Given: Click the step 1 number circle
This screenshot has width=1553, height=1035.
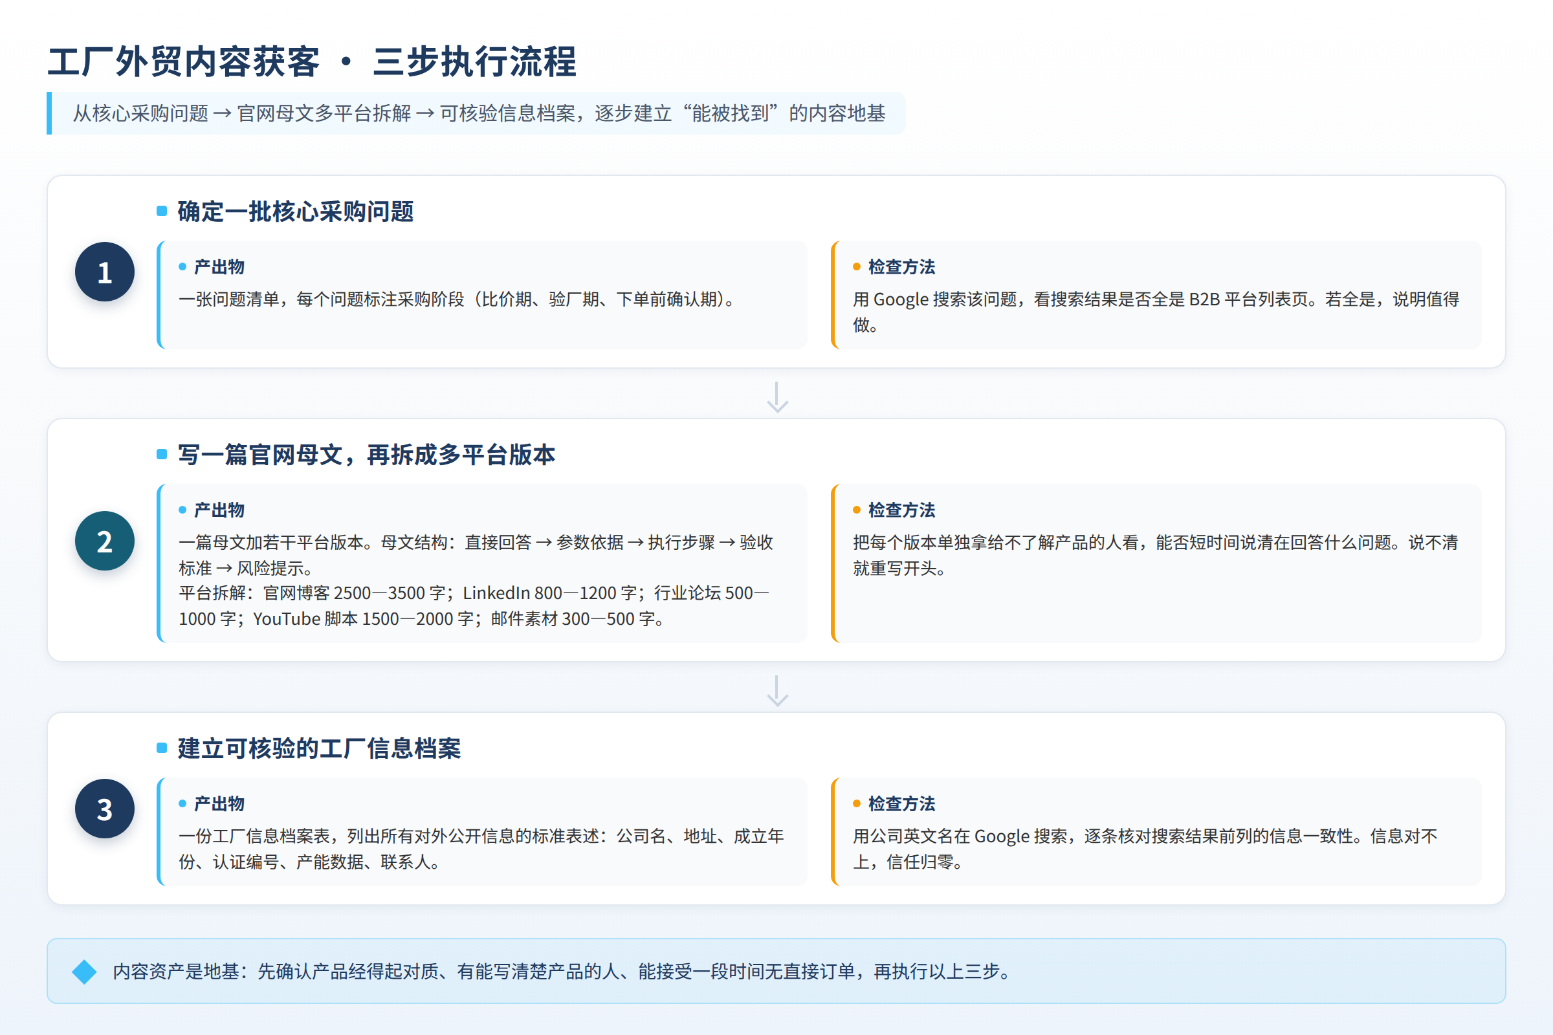Looking at the screenshot, I should pos(104,272).
